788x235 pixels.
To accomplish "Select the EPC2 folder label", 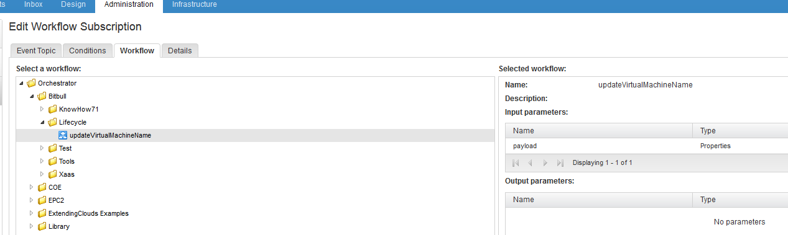I will click(x=57, y=200).
